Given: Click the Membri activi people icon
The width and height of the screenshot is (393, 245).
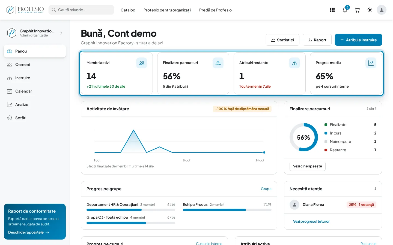Looking at the screenshot, I should [x=142, y=63].
